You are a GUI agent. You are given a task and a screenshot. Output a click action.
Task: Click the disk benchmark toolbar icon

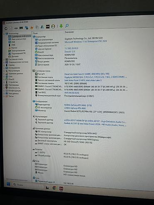click(x=16, y=28)
